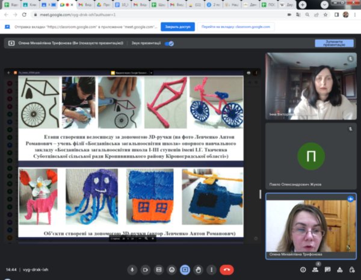
Task: Reload the page with browser refresh icon
Action: (x=24, y=14)
